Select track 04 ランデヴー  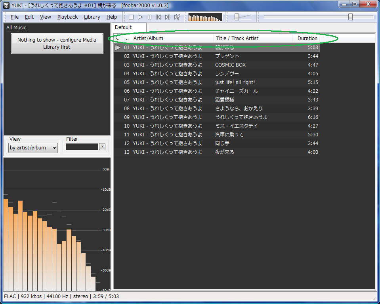217,74
